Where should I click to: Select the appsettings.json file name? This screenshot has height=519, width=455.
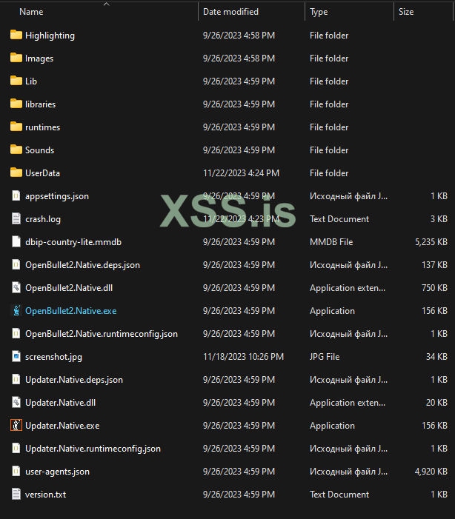[57, 196]
